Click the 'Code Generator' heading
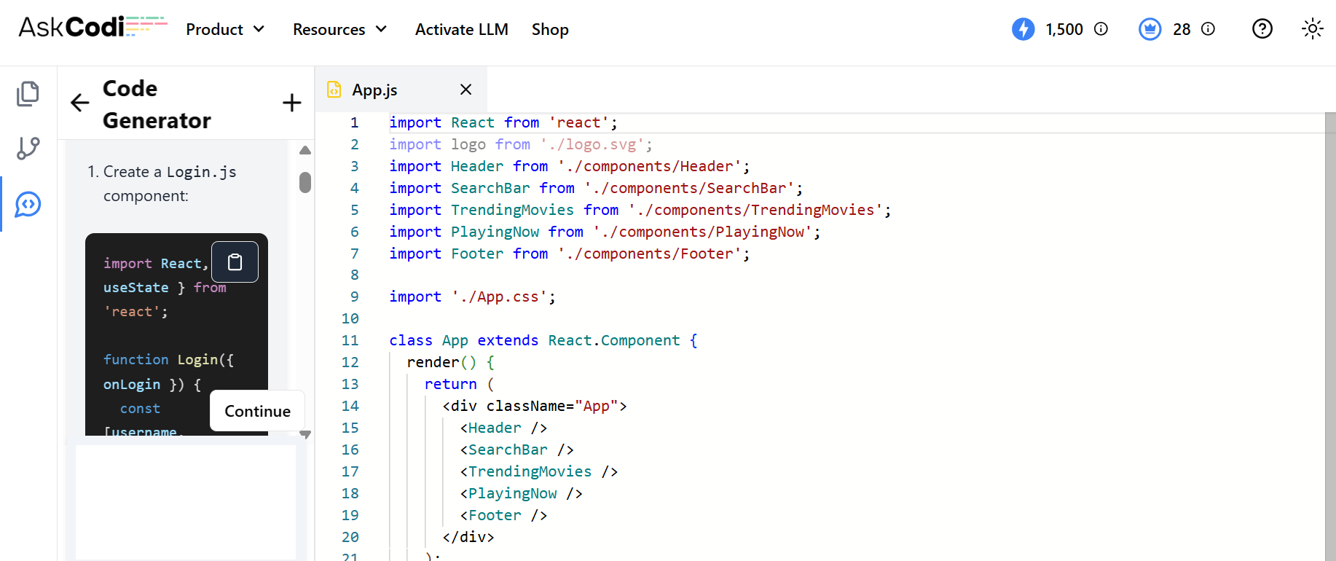 pyautogui.click(x=157, y=104)
